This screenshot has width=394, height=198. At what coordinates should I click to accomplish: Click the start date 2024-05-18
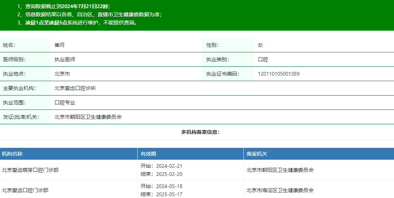[x=169, y=186]
